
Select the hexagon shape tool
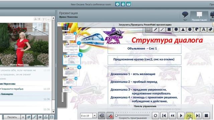click(190, 29)
